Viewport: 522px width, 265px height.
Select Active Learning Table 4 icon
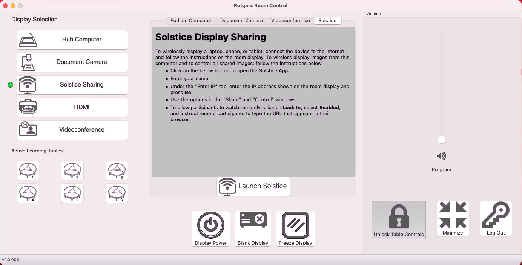[x=28, y=193]
